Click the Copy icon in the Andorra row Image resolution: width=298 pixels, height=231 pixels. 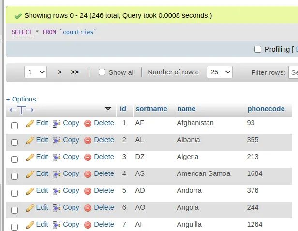pos(57,191)
